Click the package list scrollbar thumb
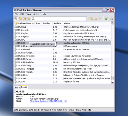 point(113,78)
